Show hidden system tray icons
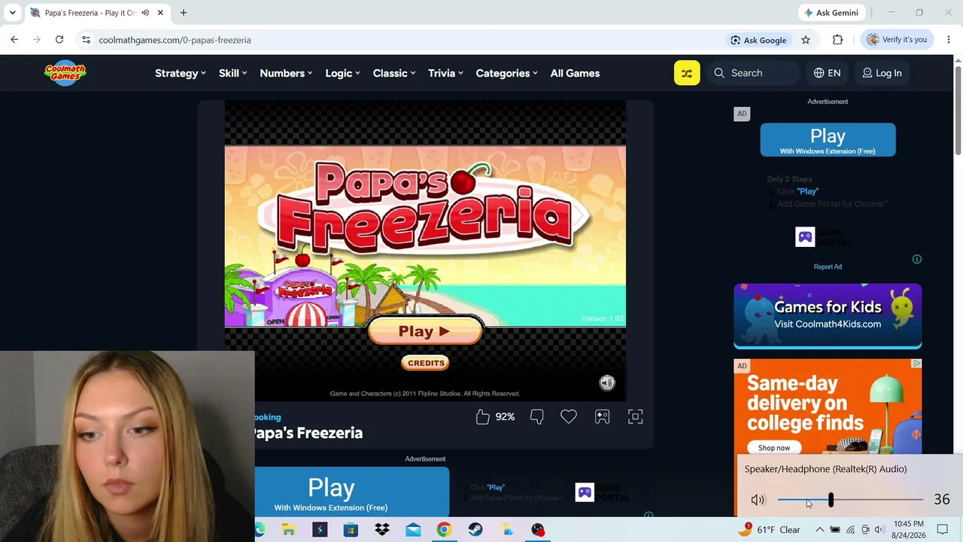The width and height of the screenshot is (963, 542). (x=820, y=530)
